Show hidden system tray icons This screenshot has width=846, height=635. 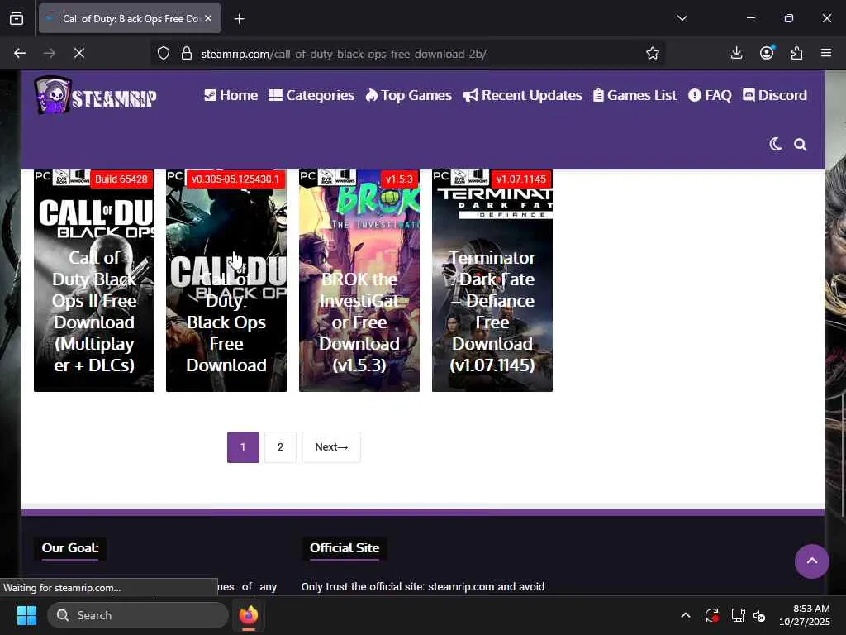[685, 615]
